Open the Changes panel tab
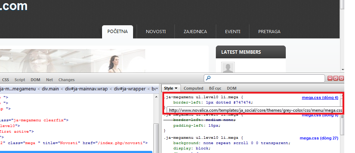This screenshot has height=153, width=355. tap(66, 80)
